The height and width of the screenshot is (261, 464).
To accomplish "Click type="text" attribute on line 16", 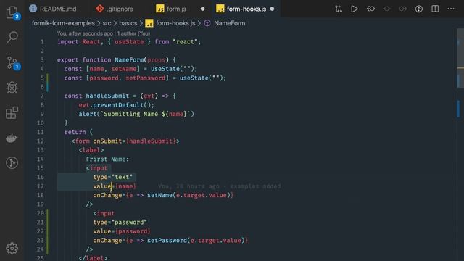I will (113, 177).
